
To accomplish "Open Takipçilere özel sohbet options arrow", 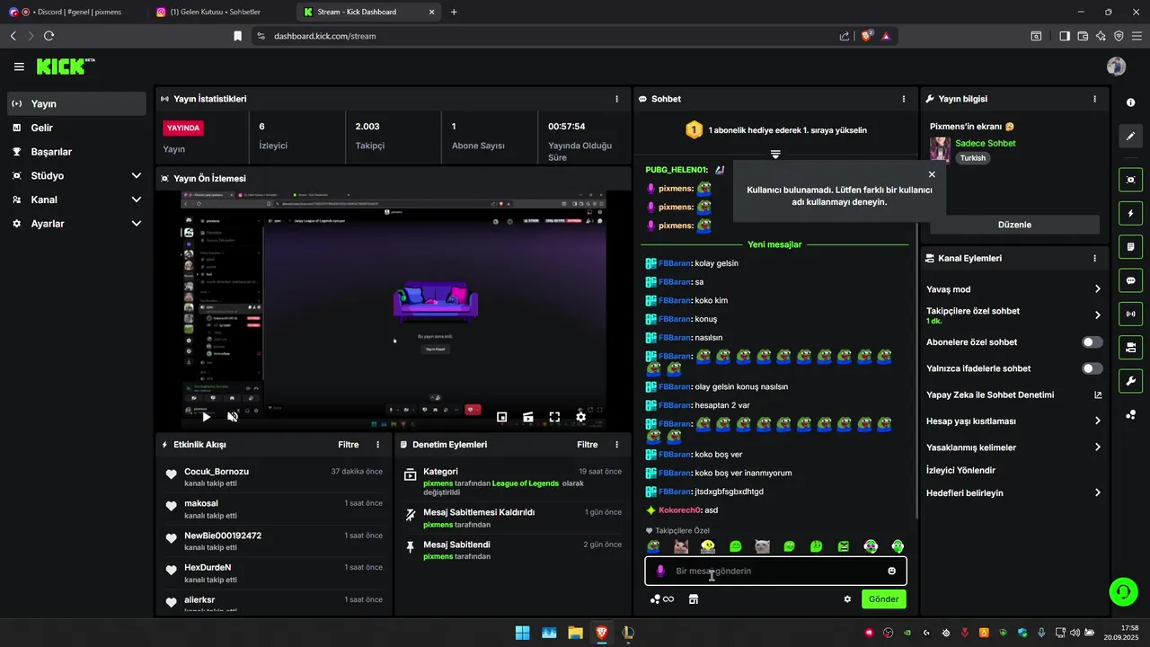I will [1098, 315].
